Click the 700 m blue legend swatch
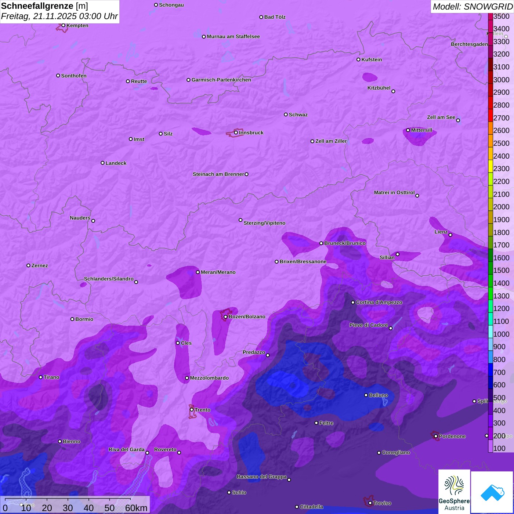The width and height of the screenshot is (514, 514). 491,369
